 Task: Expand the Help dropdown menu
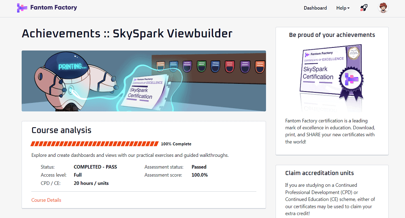coord(343,8)
